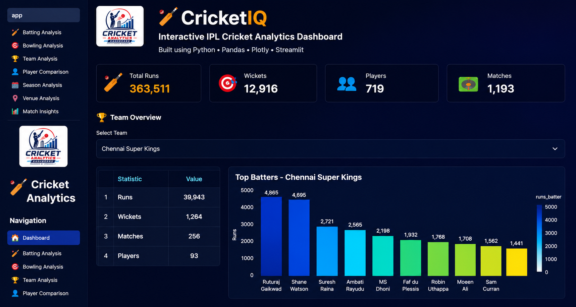The height and width of the screenshot is (307, 576).
Task: Click the cricket bat icon beside Batting Analysis at top
Action: pos(15,32)
